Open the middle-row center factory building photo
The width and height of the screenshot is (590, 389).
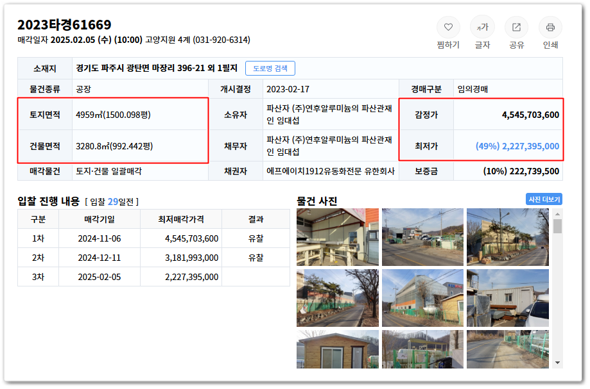pos(422,298)
